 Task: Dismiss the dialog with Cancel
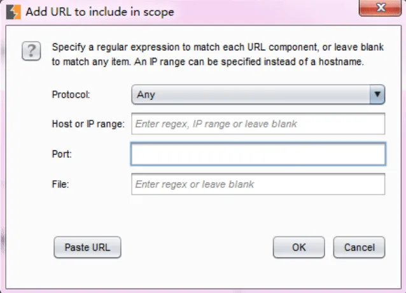(359, 247)
